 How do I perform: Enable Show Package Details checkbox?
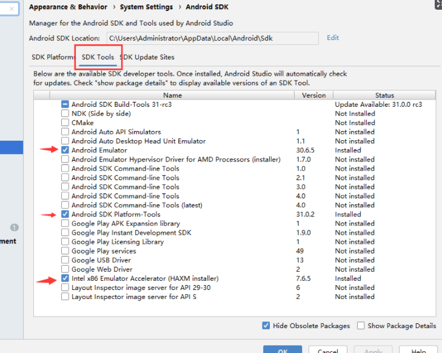coord(361,326)
